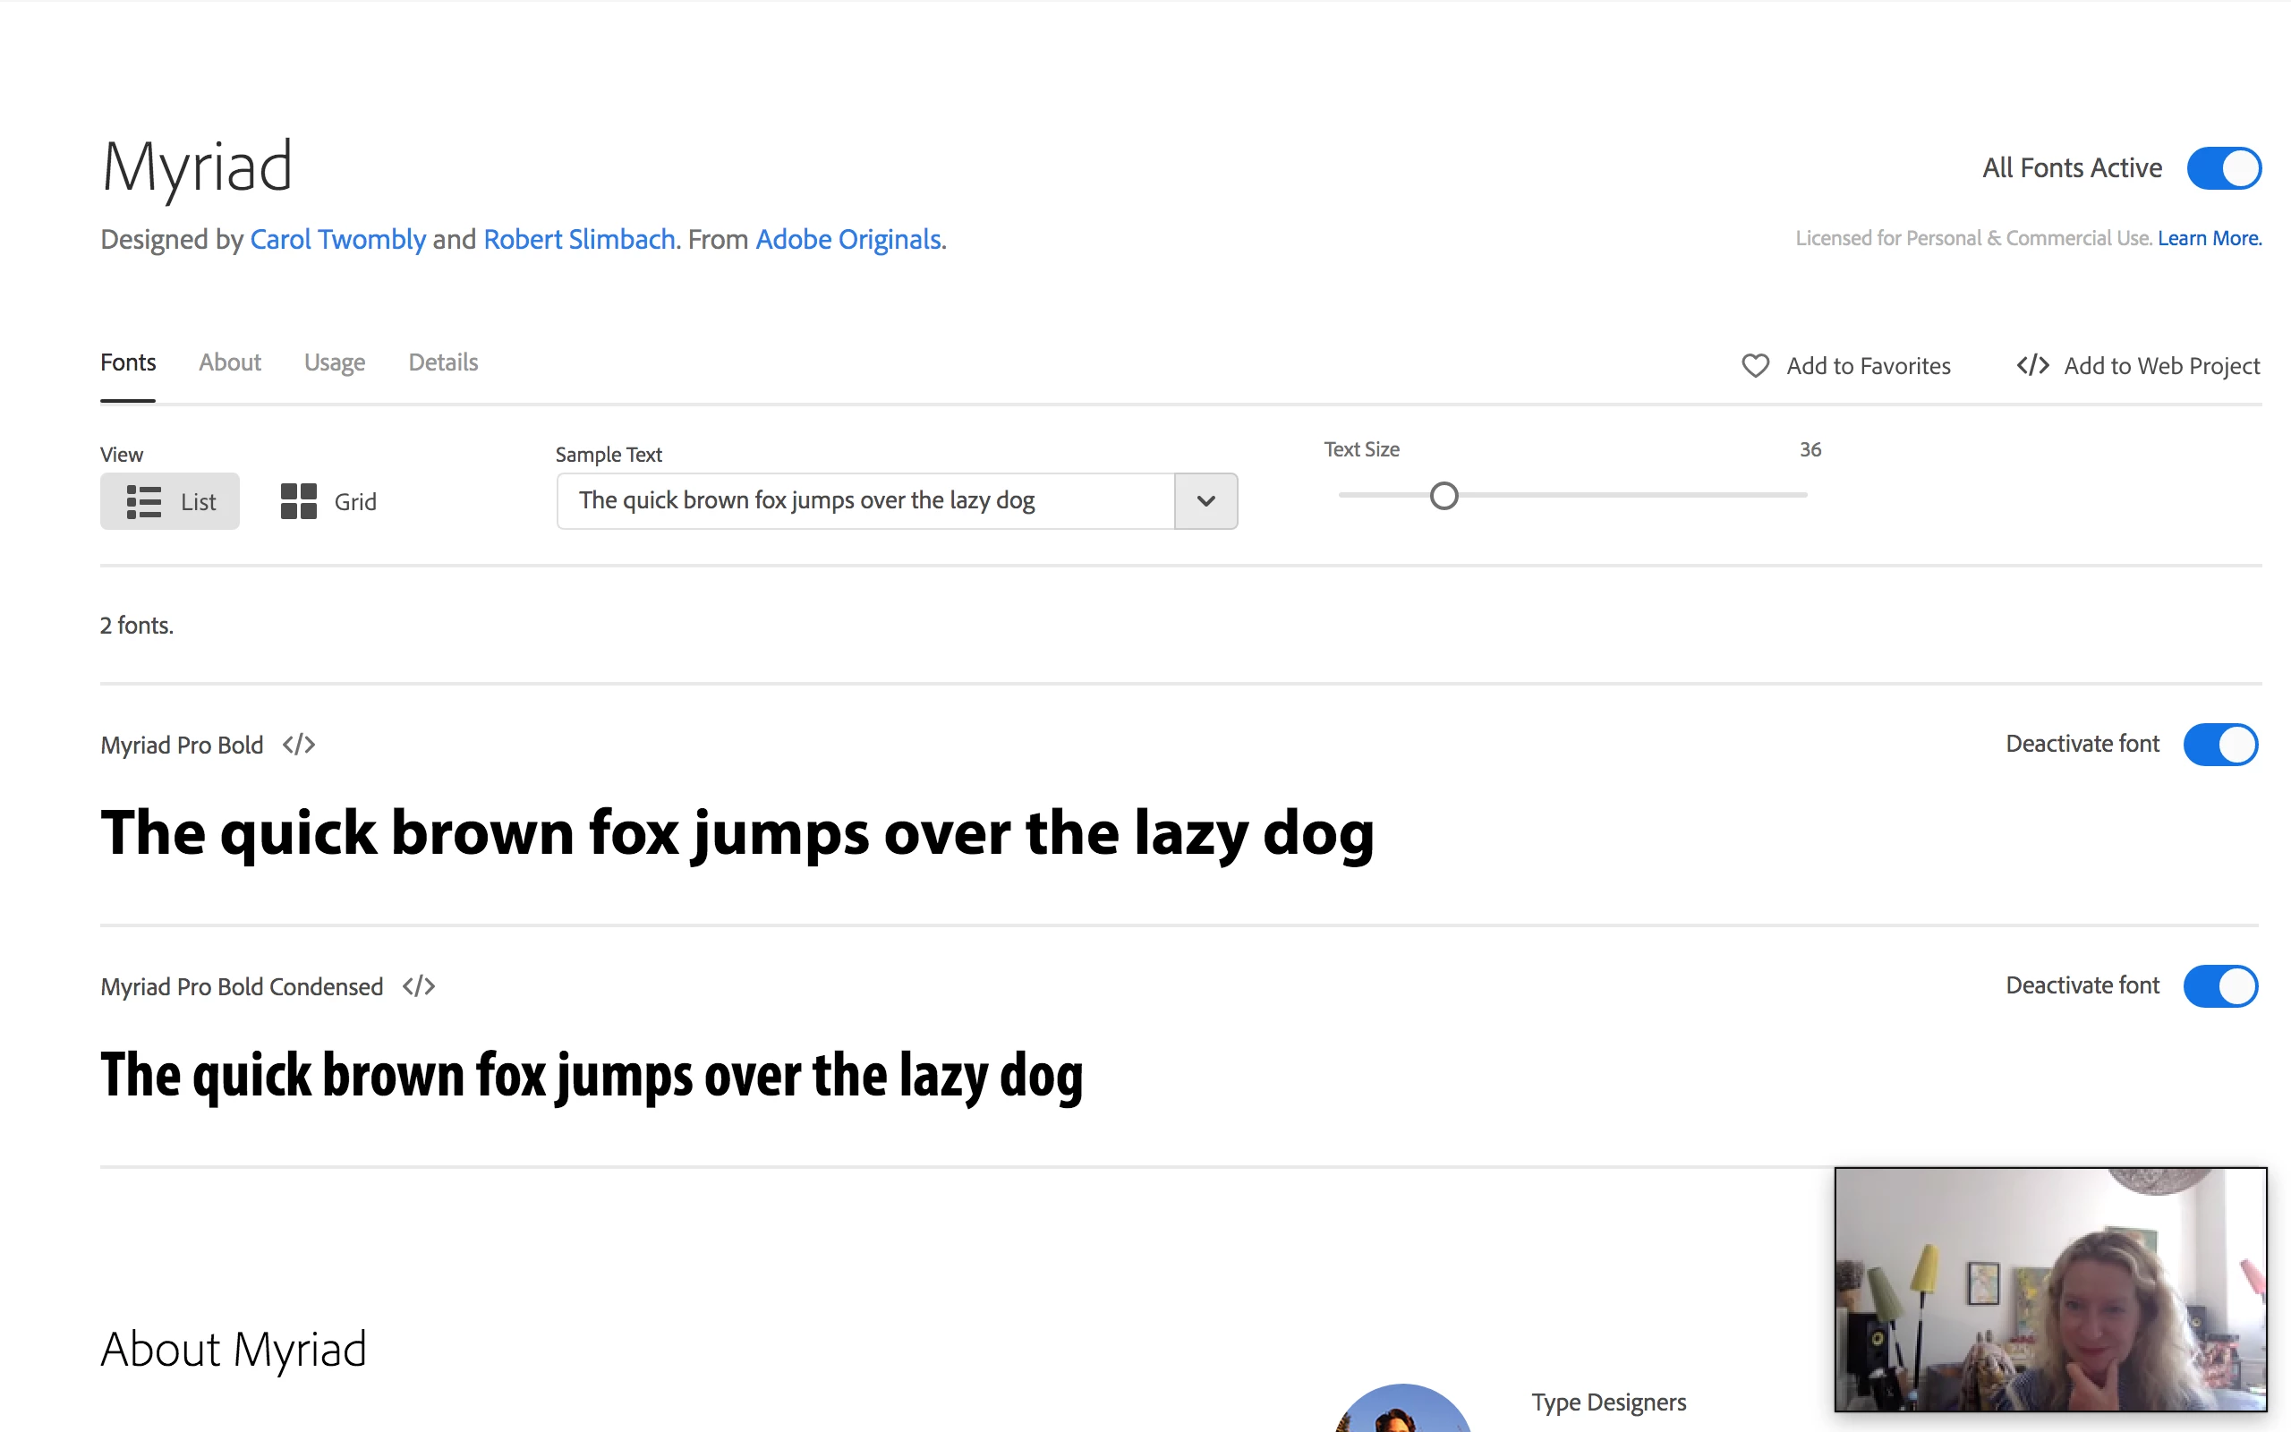
Task: Expand the Sample Text dropdown arrow
Action: pyautogui.click(x=1205, y=501)
